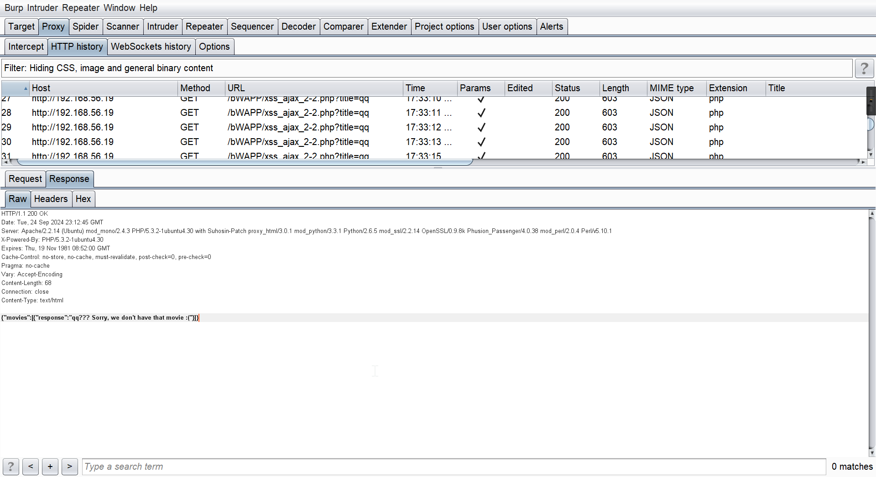
Task: Open the Burp menu
Action: coord(14,8)
